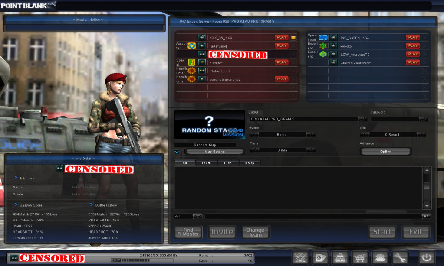The image size is (444, 266).
Task: Switch chat to All tab
Action: 184,163
